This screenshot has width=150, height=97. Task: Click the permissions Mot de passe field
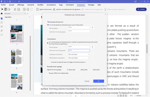click(x=79, y=47)
